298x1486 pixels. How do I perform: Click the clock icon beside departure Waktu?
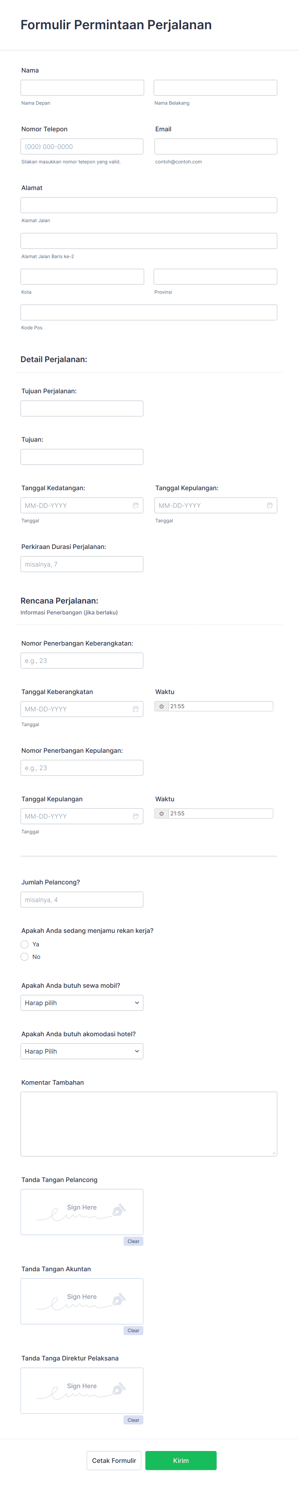(x=161, y=706)
